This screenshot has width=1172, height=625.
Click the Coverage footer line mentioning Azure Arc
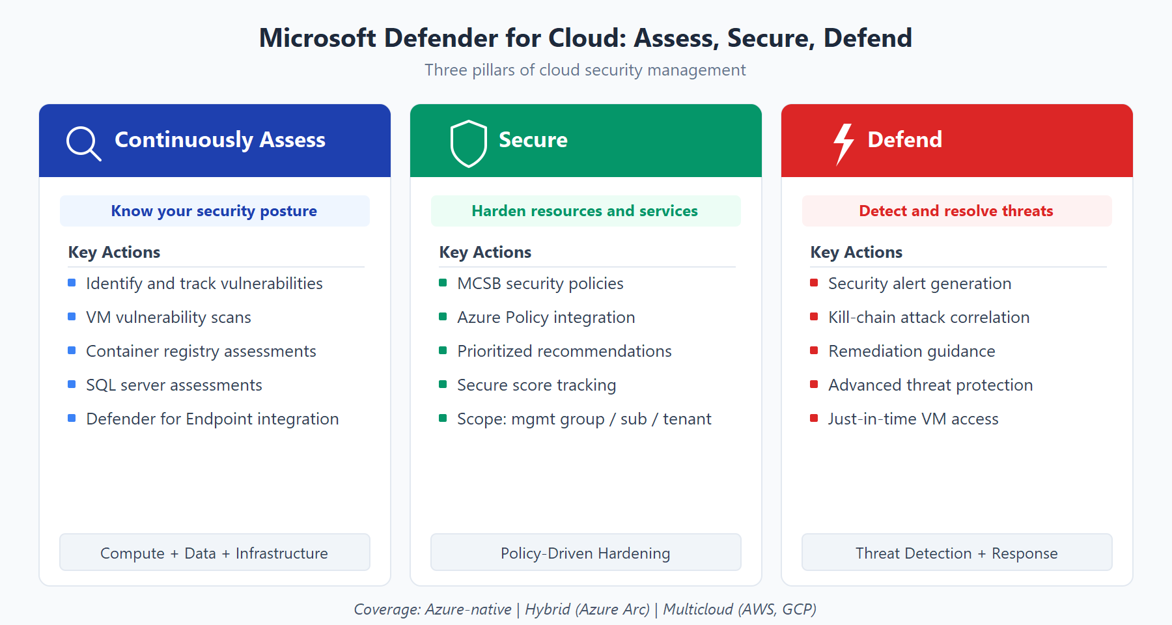pos(585,609)
